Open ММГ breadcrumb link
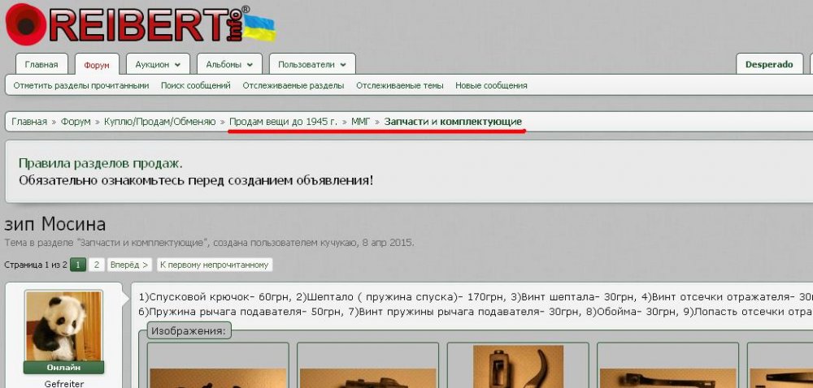Viewport: 813px width, 388px height. [x=361, y=122]
